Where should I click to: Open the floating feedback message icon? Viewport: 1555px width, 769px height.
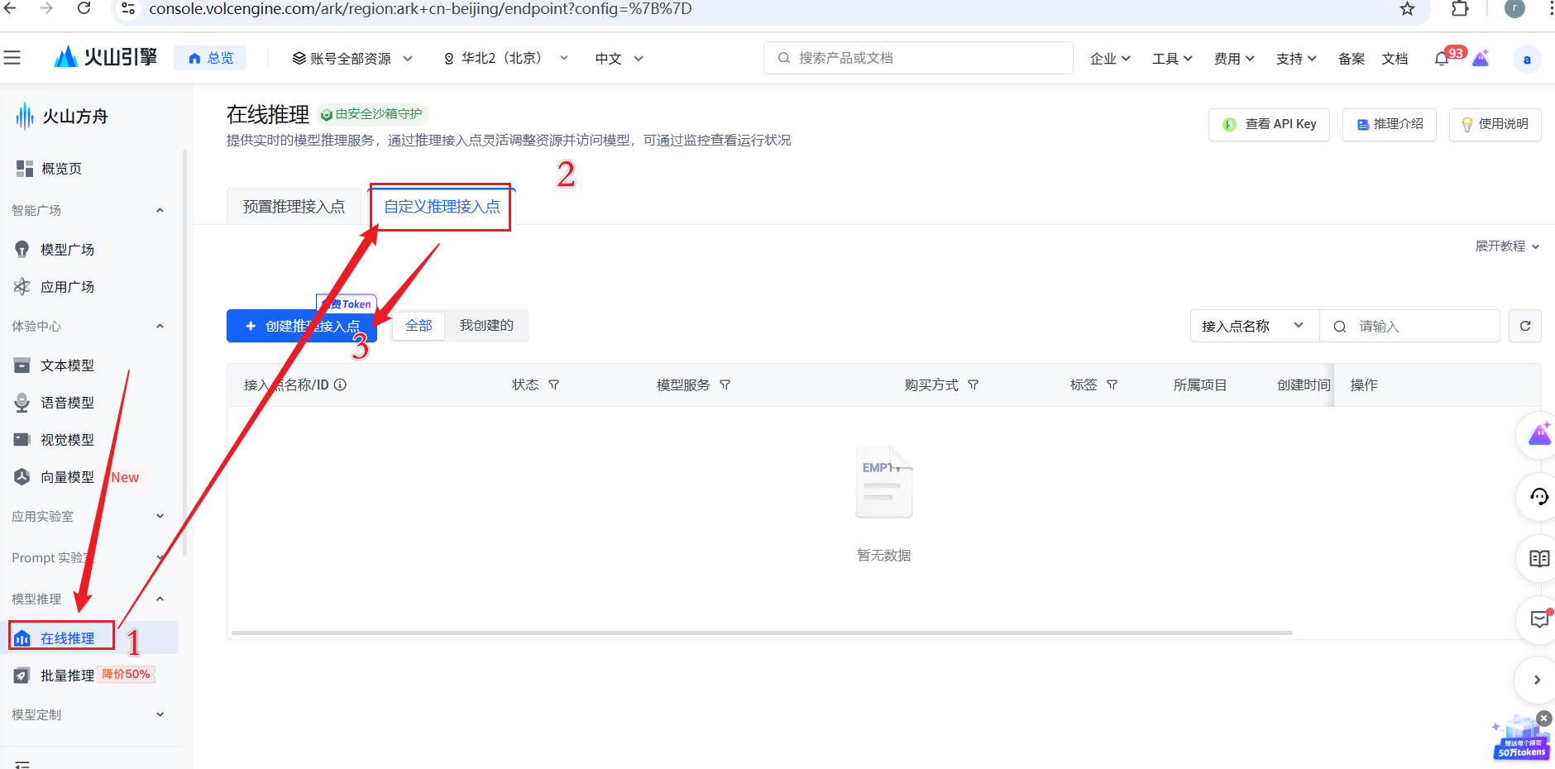pyautogui.click(x=1538, y=620)
